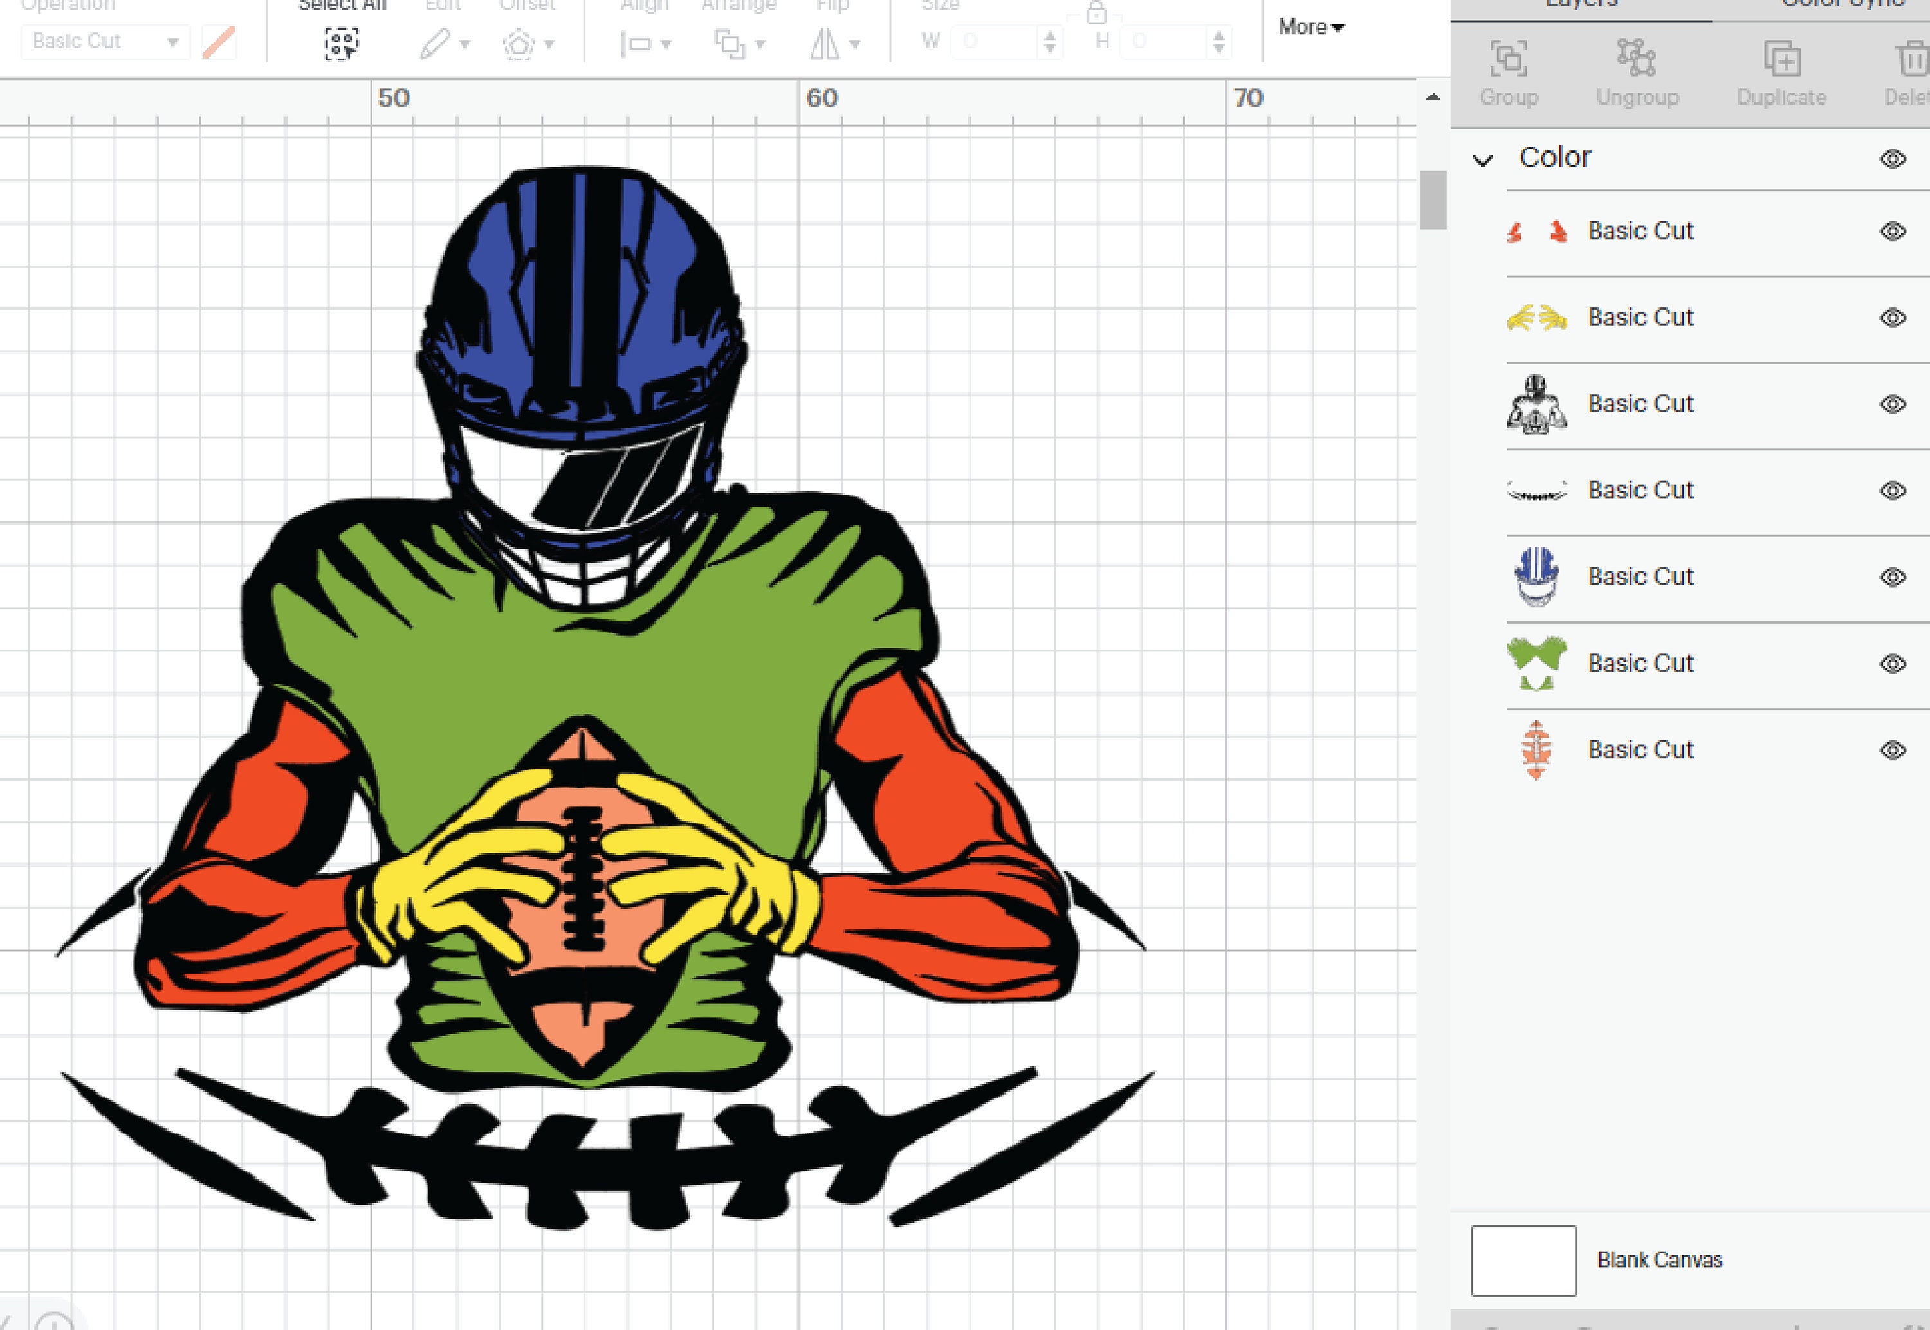Open the Select All tool
Screen dimensions: 1930x1330
click(x=342, y=43)
